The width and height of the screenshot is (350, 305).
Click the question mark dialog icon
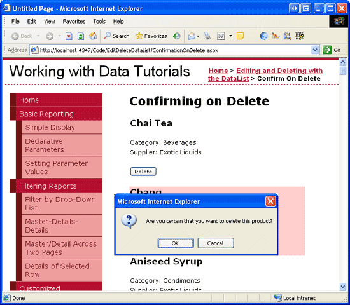[x=129, y=220]
